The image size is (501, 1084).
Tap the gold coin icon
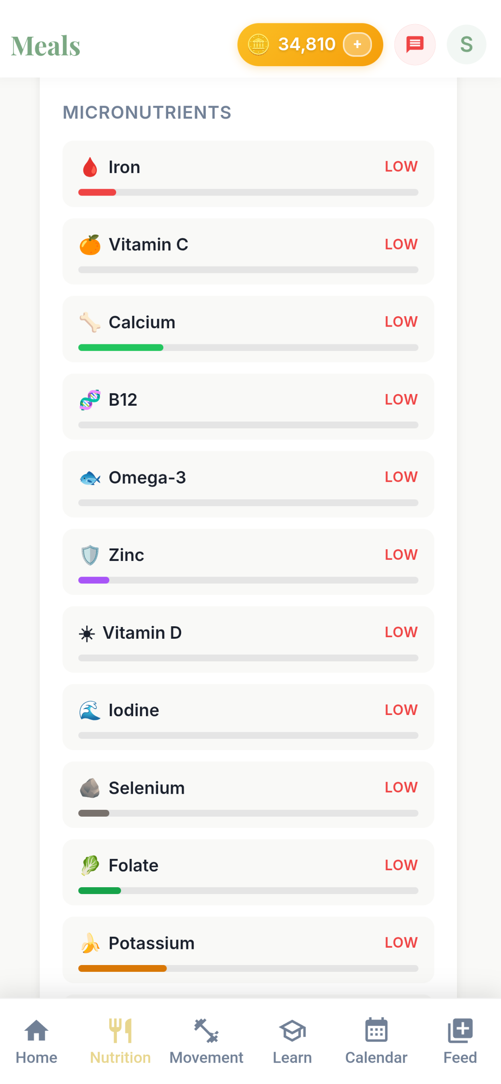[258, 44]
